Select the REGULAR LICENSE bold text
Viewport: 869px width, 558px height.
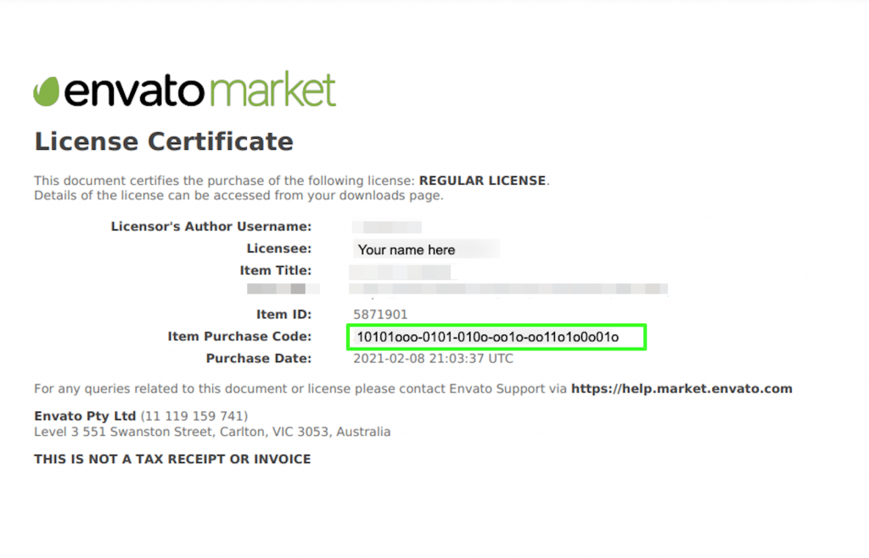click(483, 181)
